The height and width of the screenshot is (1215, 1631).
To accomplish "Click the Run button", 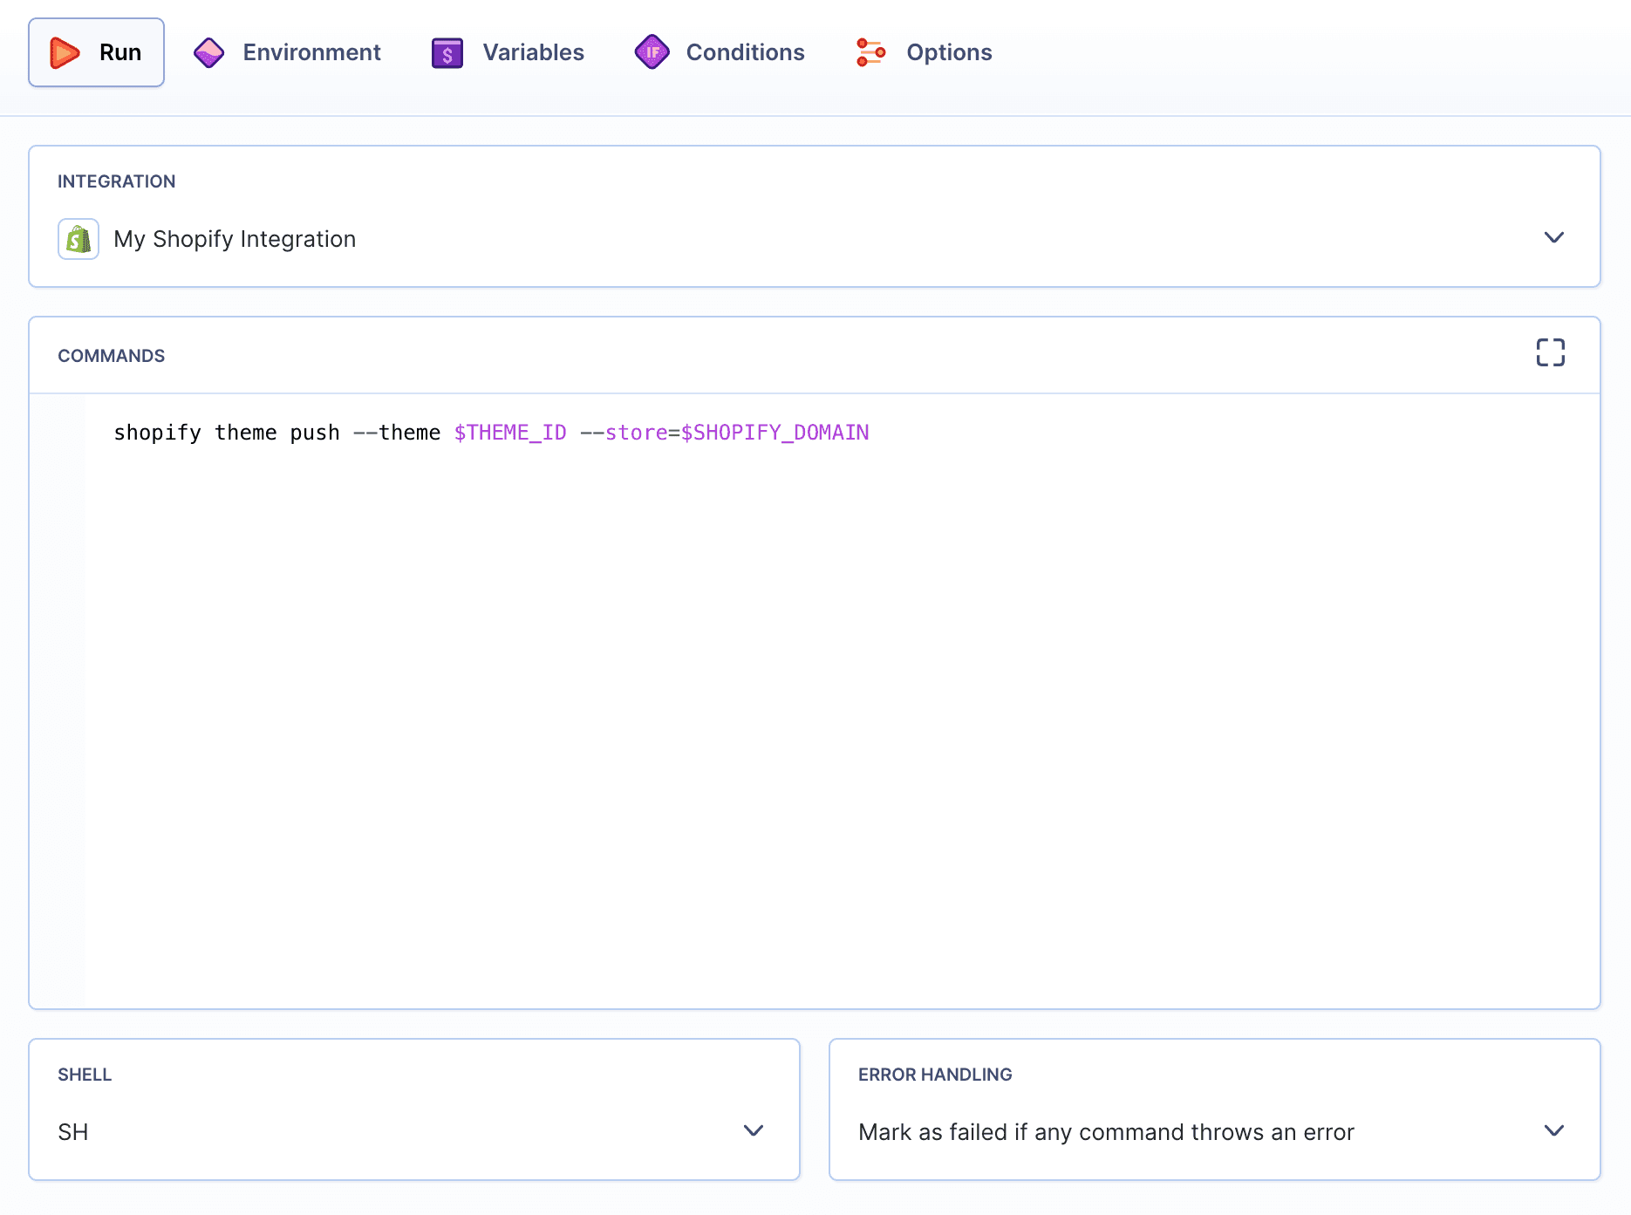I will point(96,51).
